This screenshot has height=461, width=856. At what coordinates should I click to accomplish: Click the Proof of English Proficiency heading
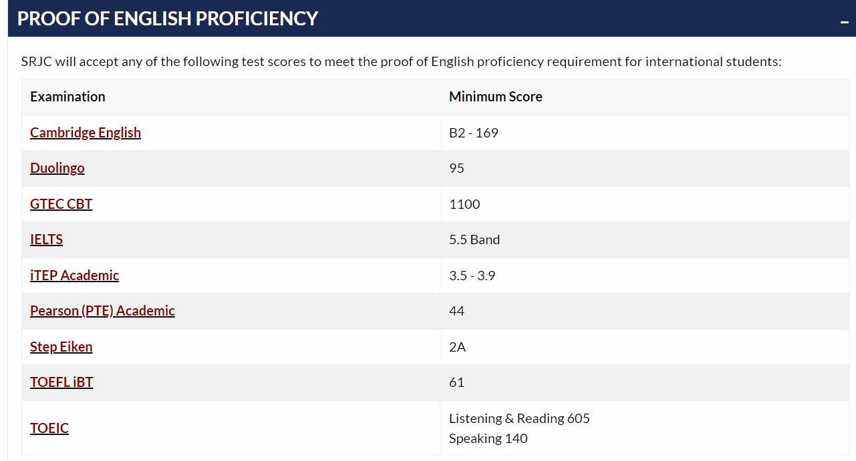[168, 19]
